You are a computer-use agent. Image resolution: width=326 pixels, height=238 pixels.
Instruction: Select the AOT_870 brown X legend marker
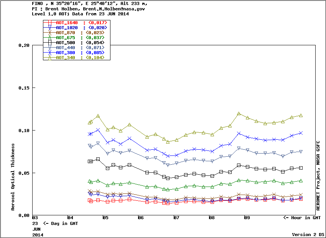click(x=49, y=33)
